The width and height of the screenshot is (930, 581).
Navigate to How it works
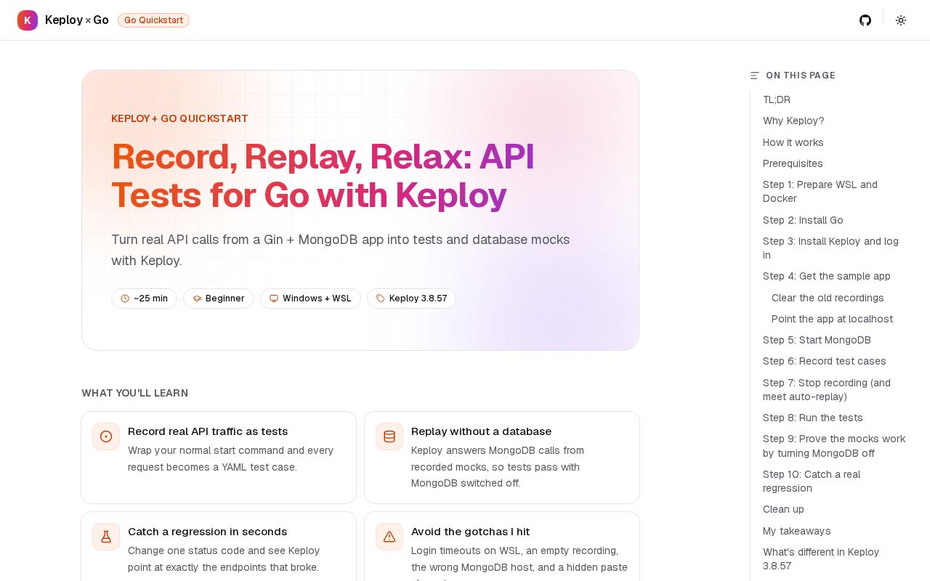[x=793, y=142]
